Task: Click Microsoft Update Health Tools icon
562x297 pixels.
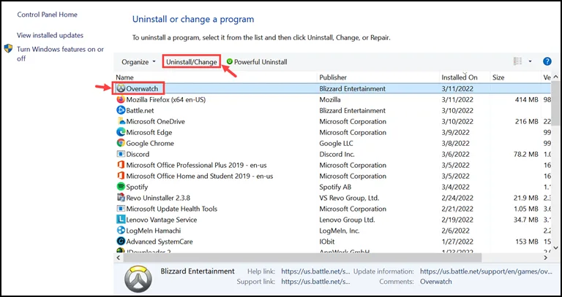Action: (121, 209)
